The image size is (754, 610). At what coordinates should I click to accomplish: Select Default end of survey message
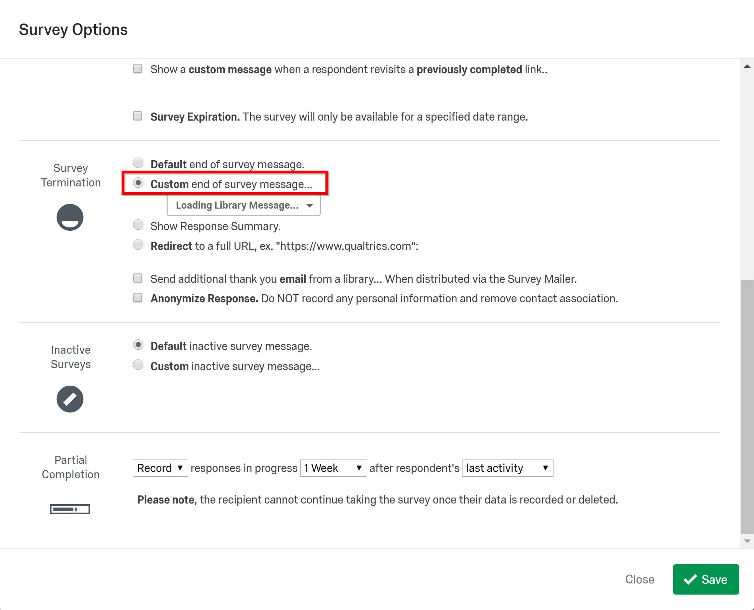(x=138, y=163)
